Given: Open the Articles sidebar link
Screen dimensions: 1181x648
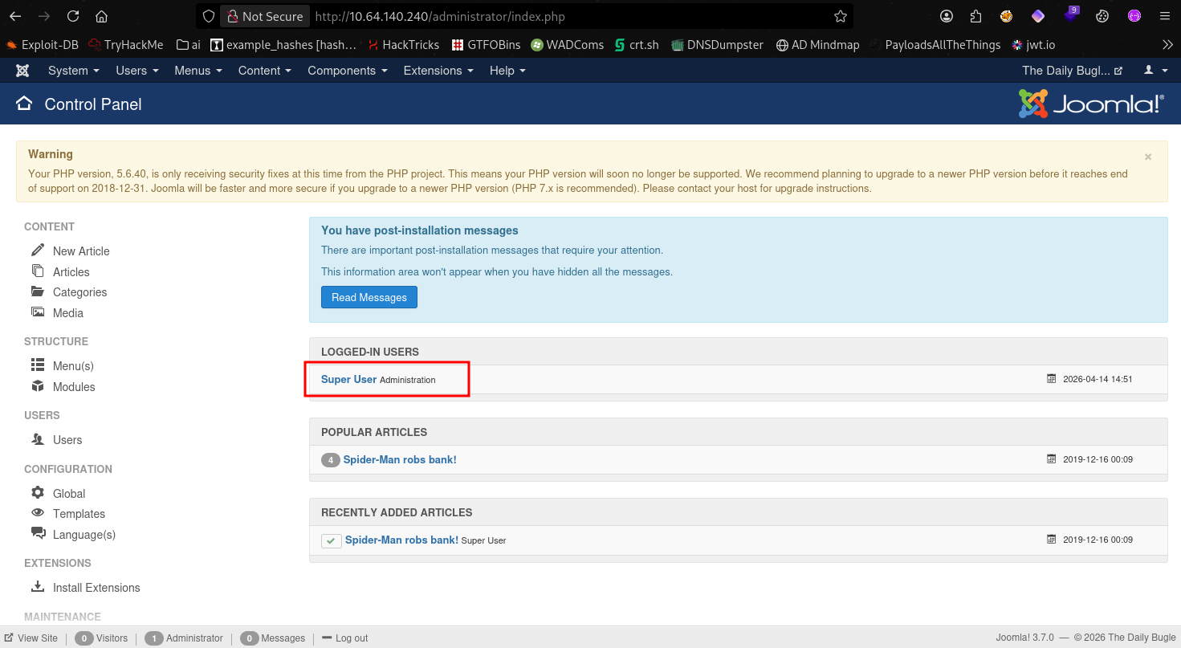Looking at the screenshot, I should click(x=71, y=271).
